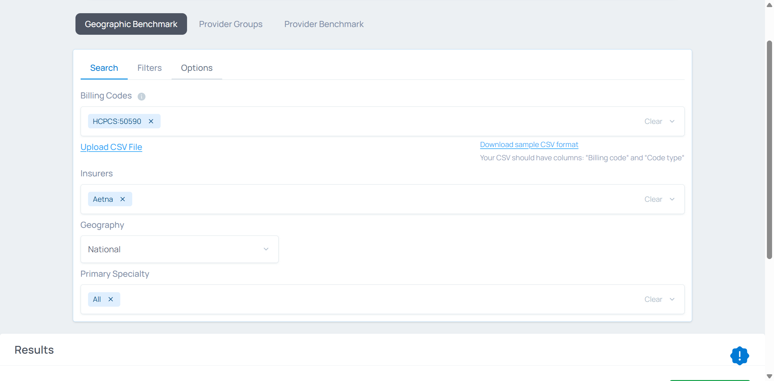Screen dimensions: 774x381
Task: Click the Upload CSV File link
Action: tap(111, 147)
